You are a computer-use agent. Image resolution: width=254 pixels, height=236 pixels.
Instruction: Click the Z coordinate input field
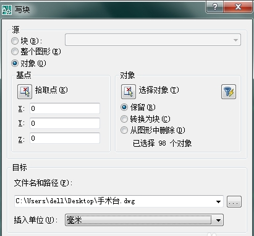(x=65, y=138)
